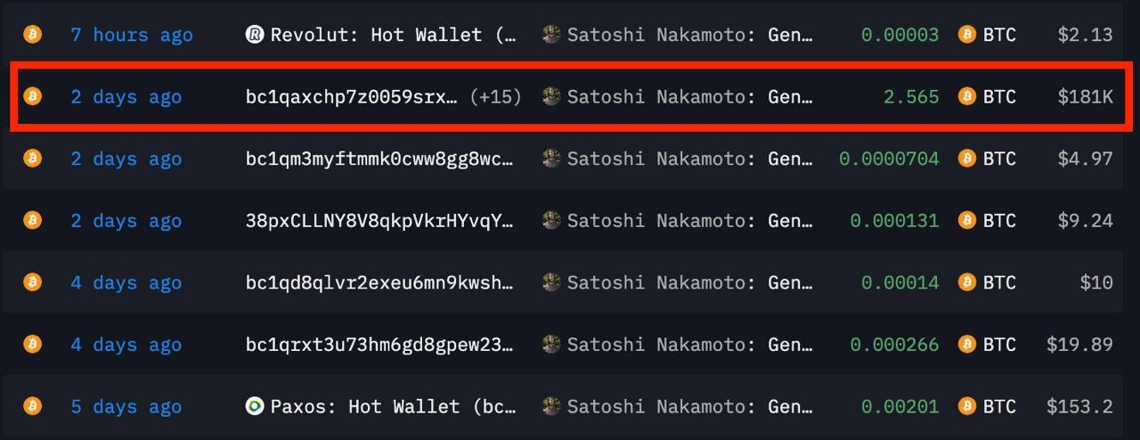This screenshot has width=1140, height=440.
Task: Open sender address bc1qm3myftmmk0cww8gg8wc
Action: 380,159
